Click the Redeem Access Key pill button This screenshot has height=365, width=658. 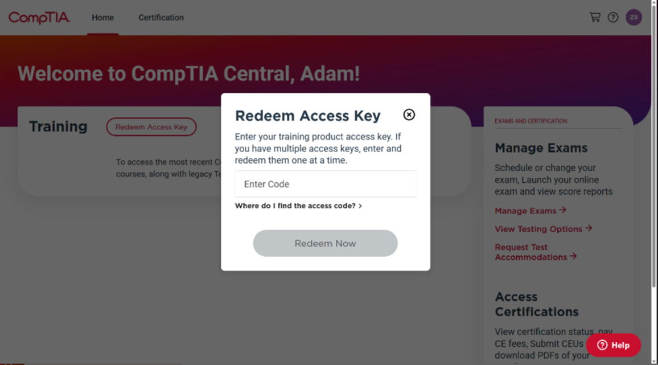tap(151, 127)
